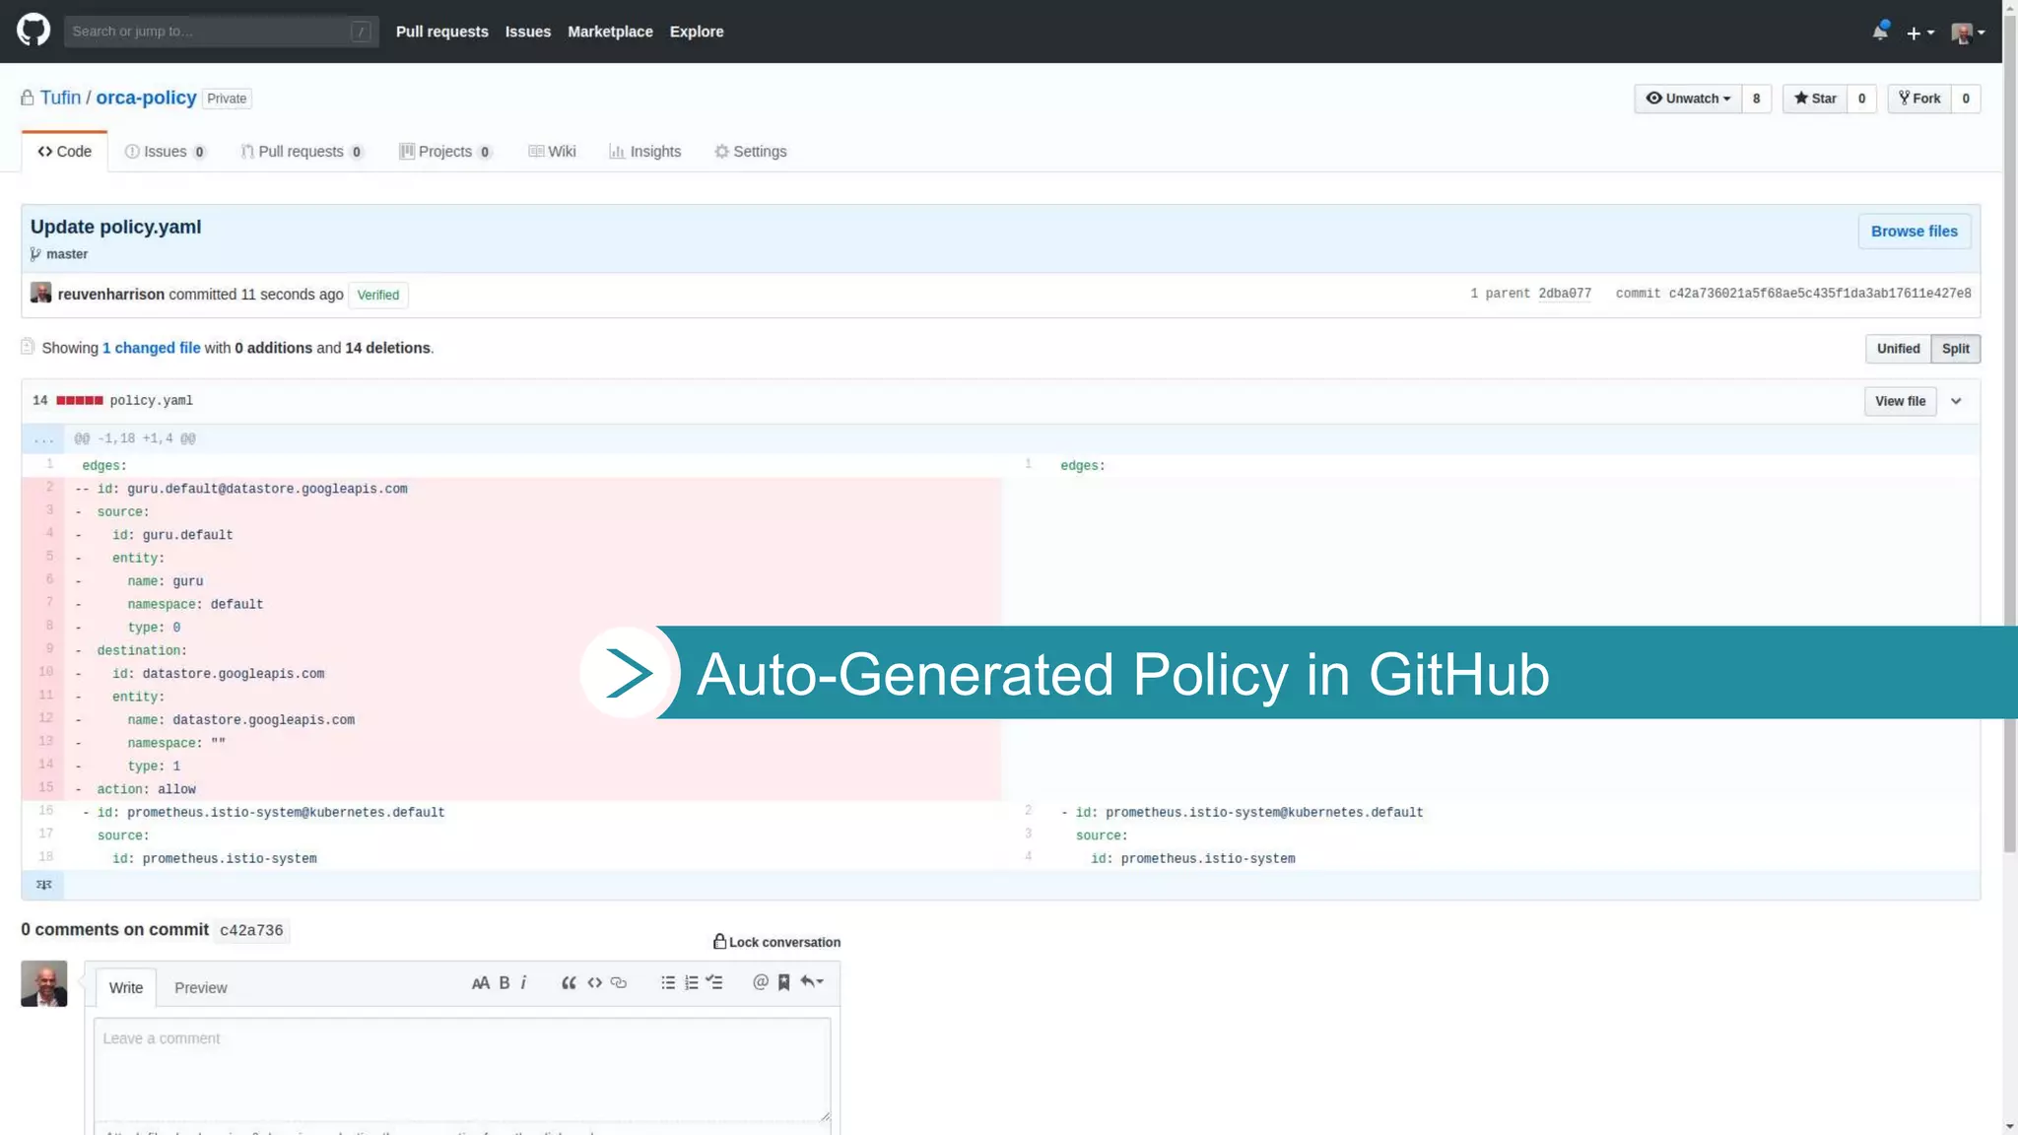Open Issues in the top navigation
Screen dimensions: 2018x1135
pyautogui.click(x=528, y=32)
